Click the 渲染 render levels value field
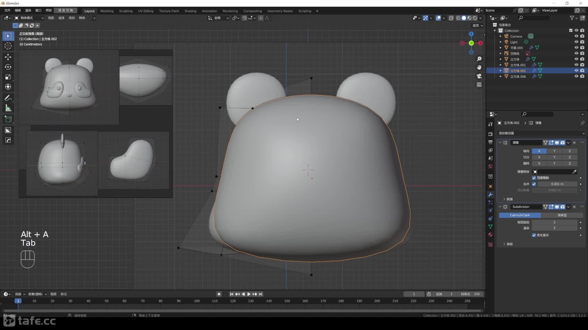This screenshot has height=330, width=588. coord(554,228)
